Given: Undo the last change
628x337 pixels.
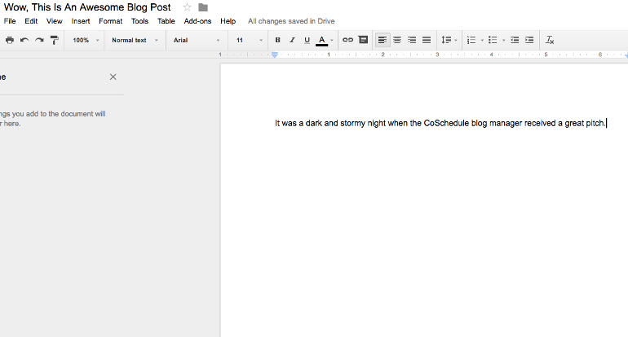Looking at the screenshot, I should coord(24,40).
